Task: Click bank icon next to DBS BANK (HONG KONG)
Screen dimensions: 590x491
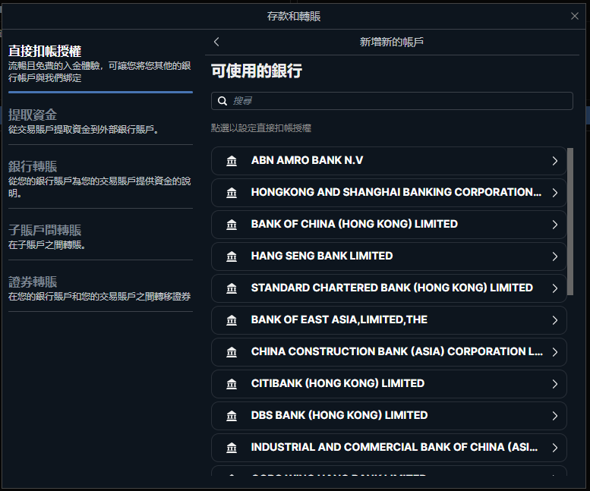Action: pos(232,416)
